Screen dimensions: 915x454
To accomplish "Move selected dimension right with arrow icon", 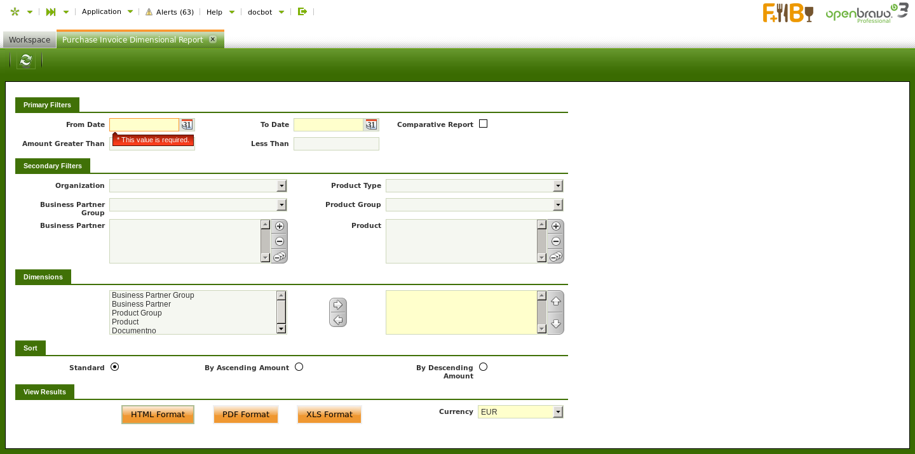I will click(338, 305).
